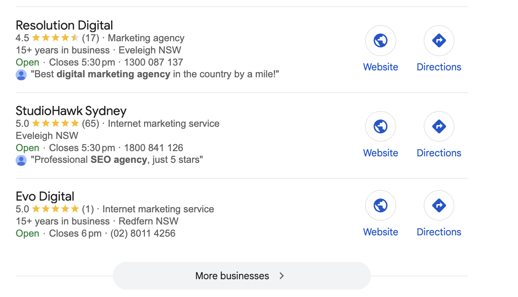
Task: Click Website label under Resolution Digital
Action: [380, 67]
